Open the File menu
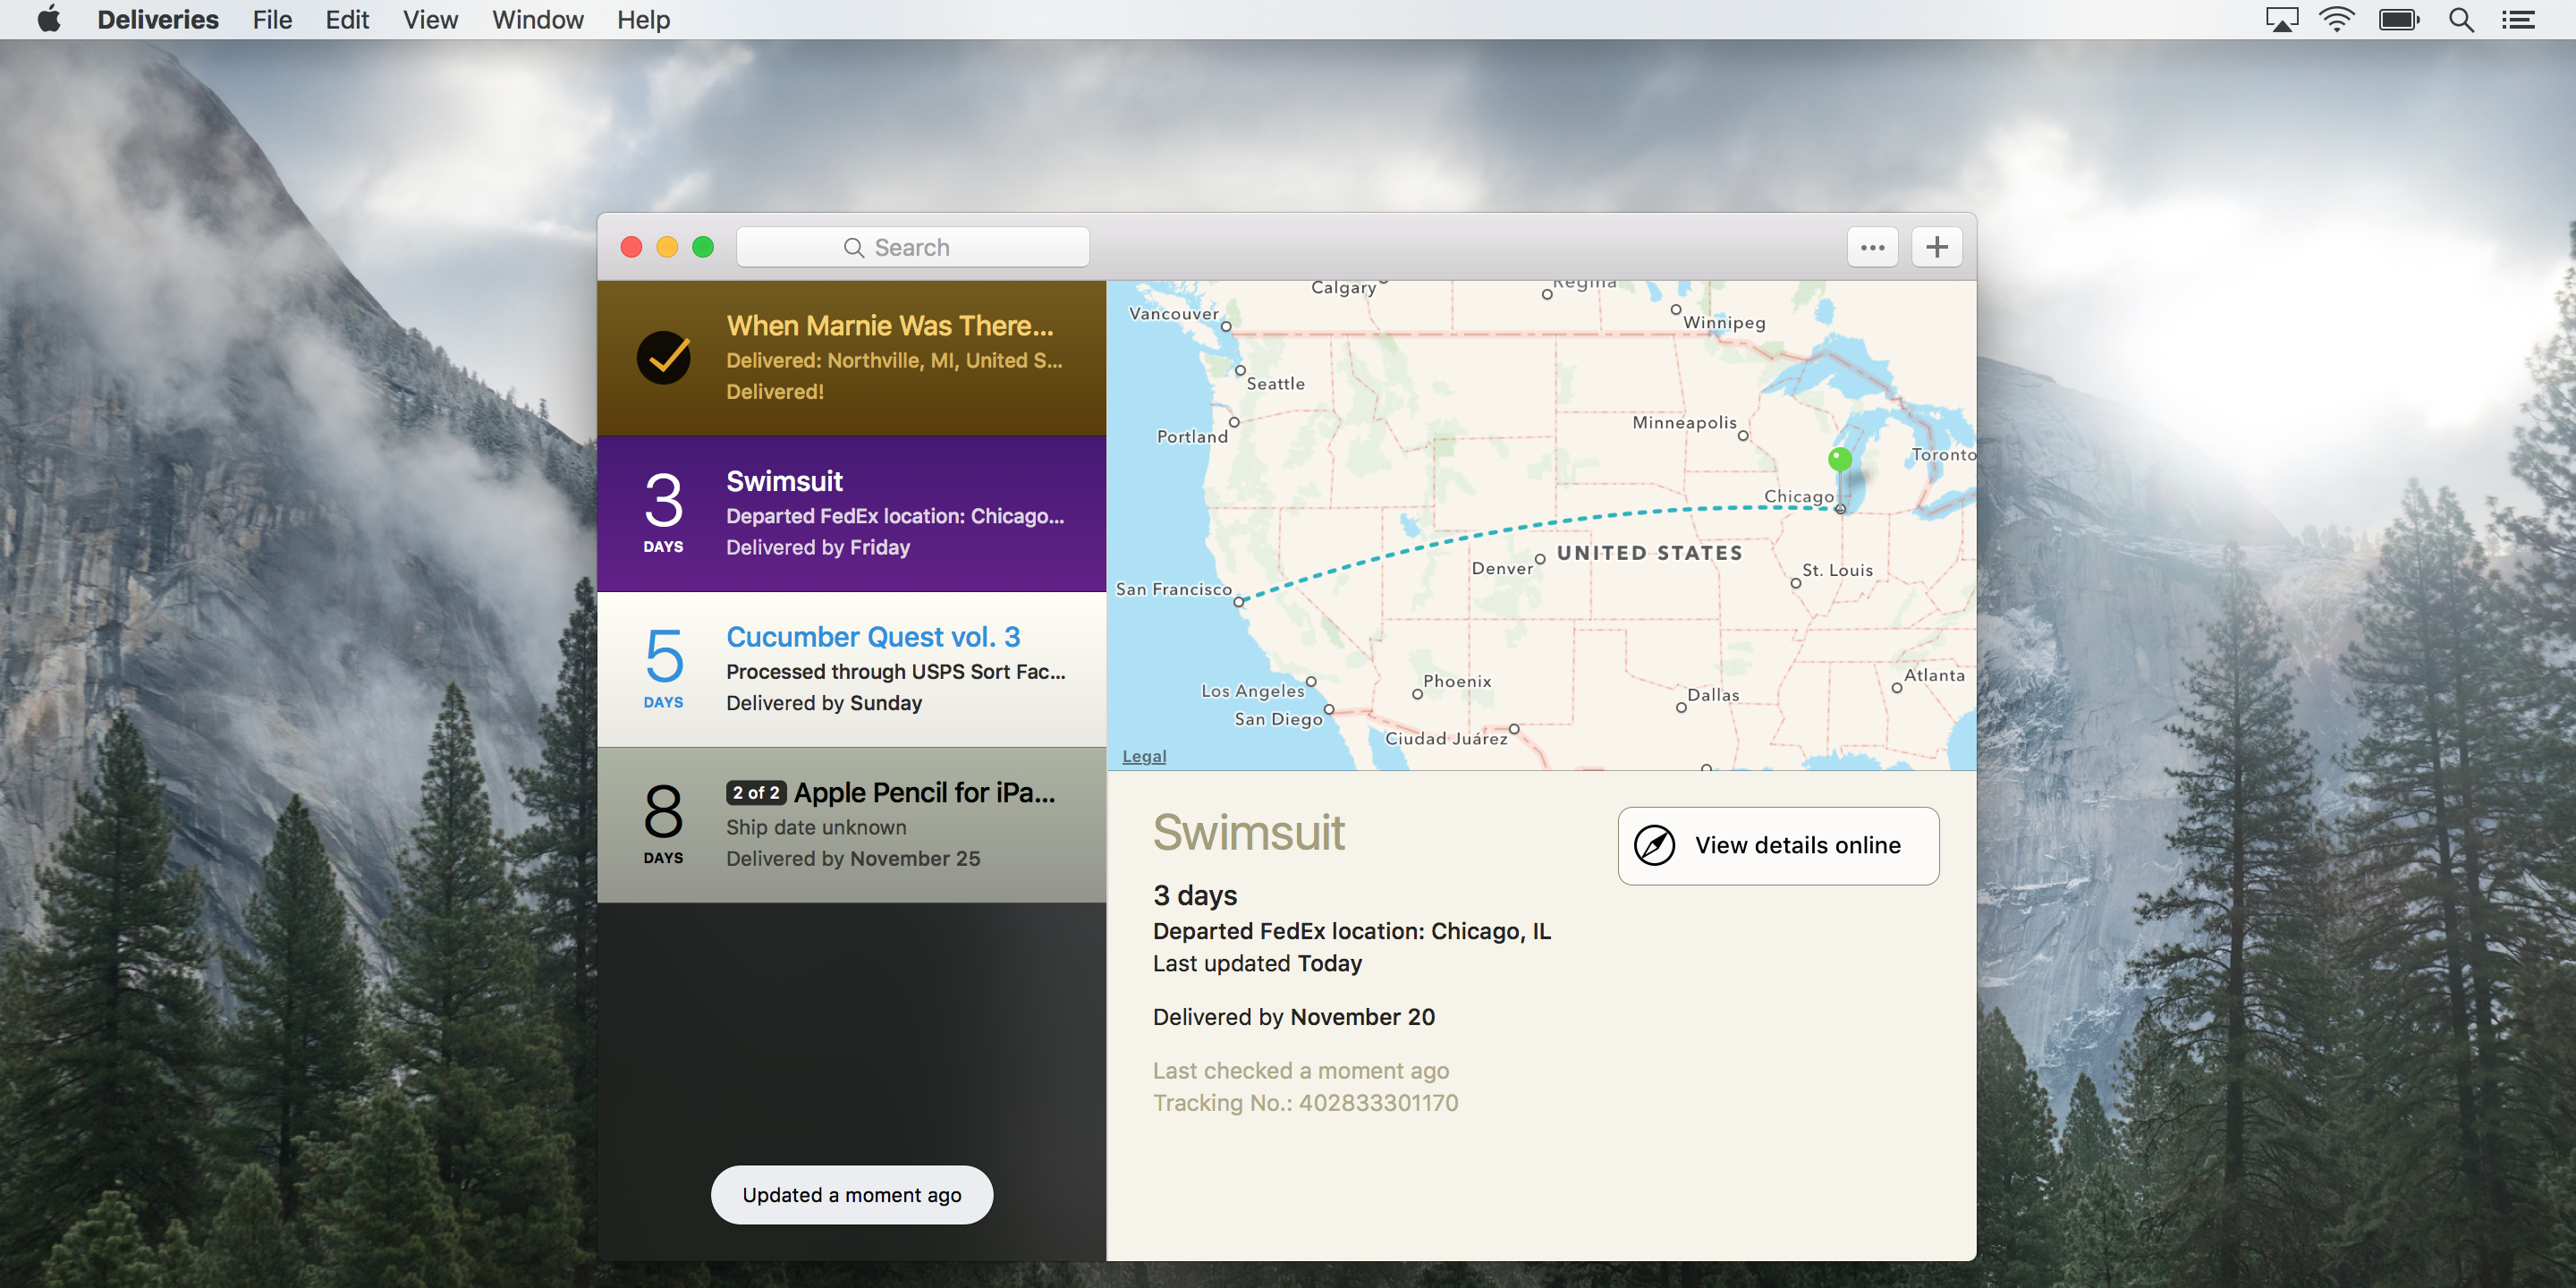This screenshot has height=1288, width=2576. click(x=272, y=19)
